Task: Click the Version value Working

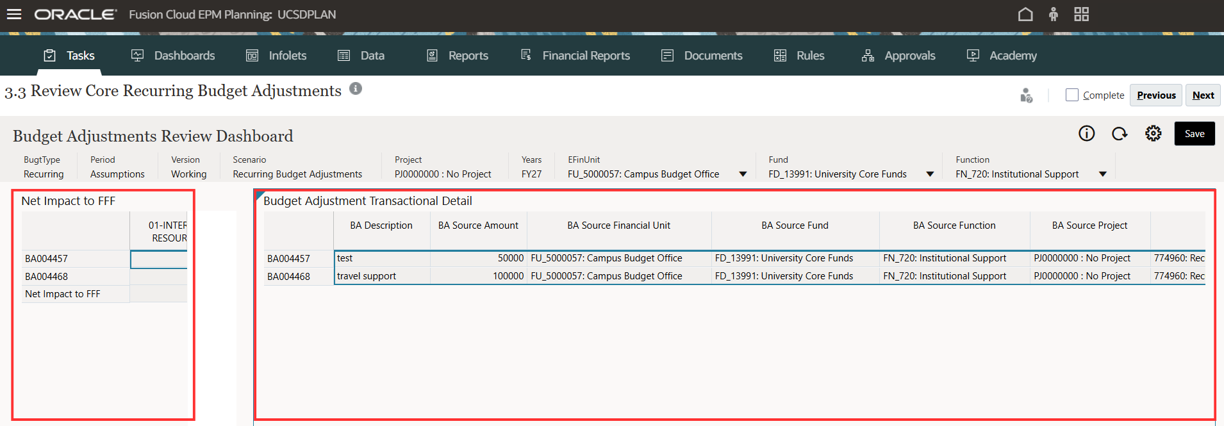Action: coord(189,174)
